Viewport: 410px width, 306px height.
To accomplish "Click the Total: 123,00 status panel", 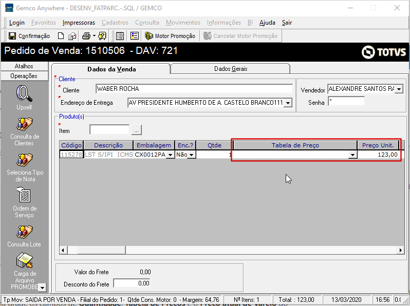I will [x=296, y=299].
